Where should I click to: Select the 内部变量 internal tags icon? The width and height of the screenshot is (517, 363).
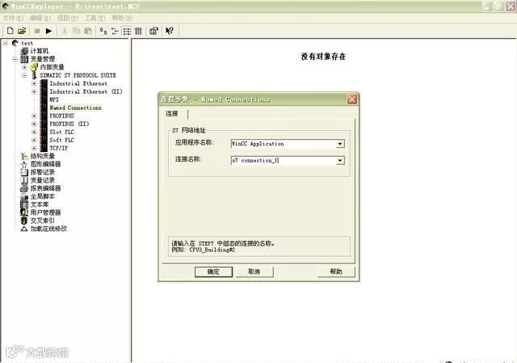(x=34, y=67)
